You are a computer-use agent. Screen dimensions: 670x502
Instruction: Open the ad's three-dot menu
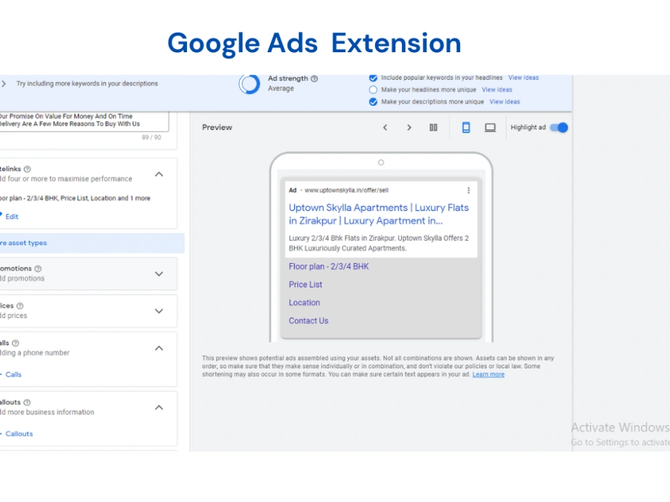[469, 190]
